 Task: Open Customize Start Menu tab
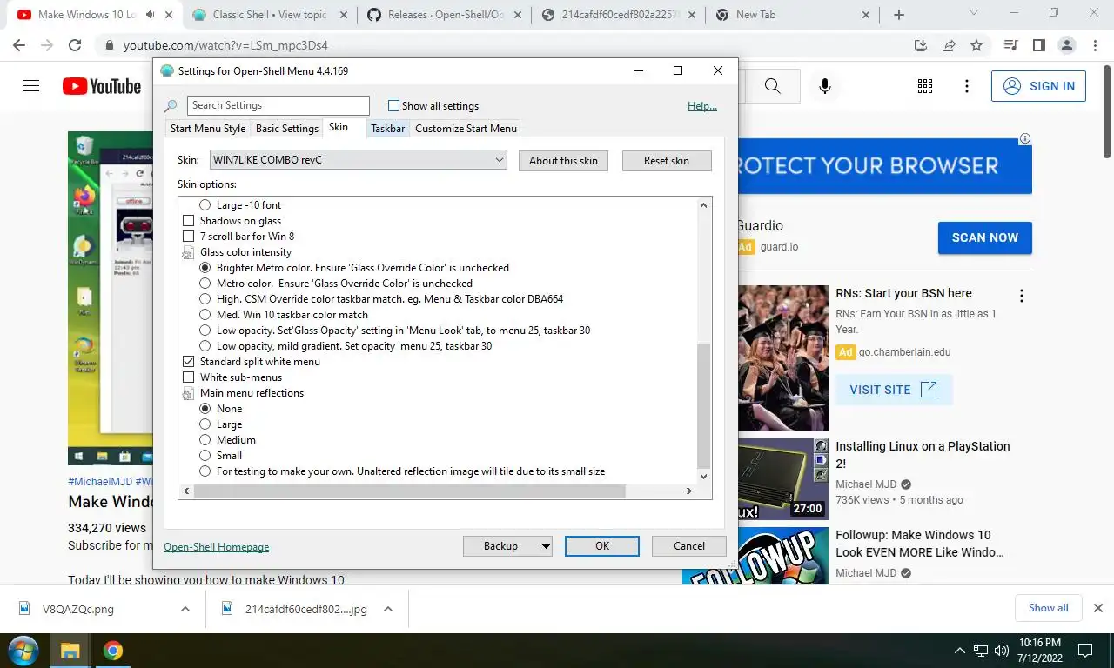coord(466,129)
